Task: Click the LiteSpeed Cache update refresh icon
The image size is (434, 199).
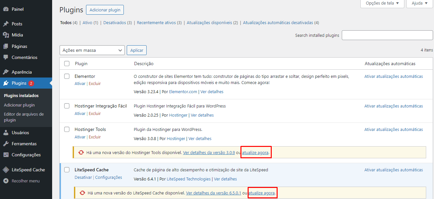Action: (x=83, y=193)
